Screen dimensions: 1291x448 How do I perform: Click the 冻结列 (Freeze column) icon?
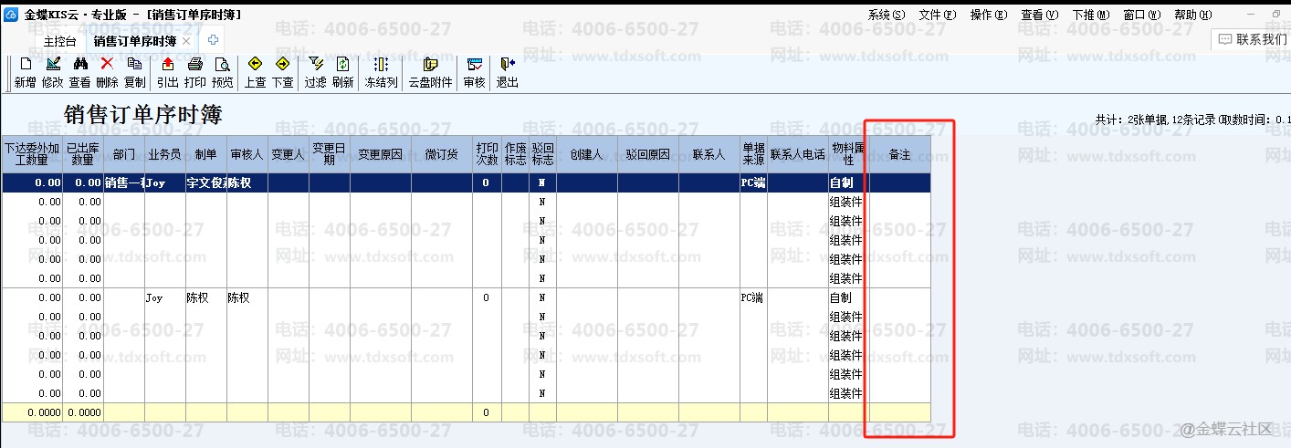[x=381, y=64]
